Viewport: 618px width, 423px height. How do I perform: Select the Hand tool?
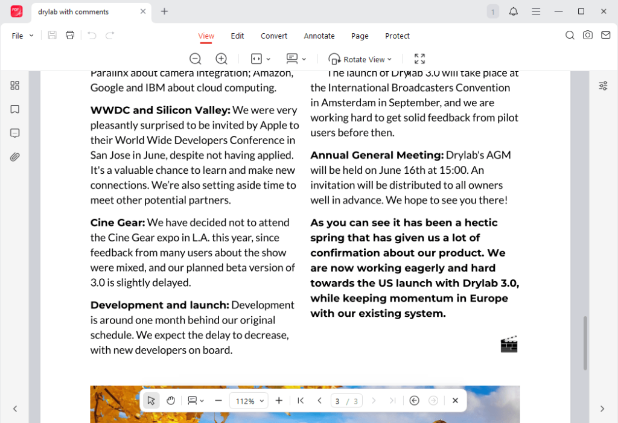click(170, 400)
